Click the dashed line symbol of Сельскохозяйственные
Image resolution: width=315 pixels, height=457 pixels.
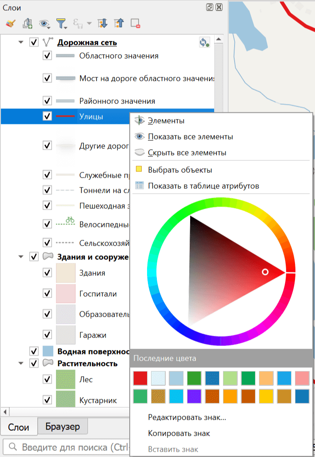coord(65,242)
